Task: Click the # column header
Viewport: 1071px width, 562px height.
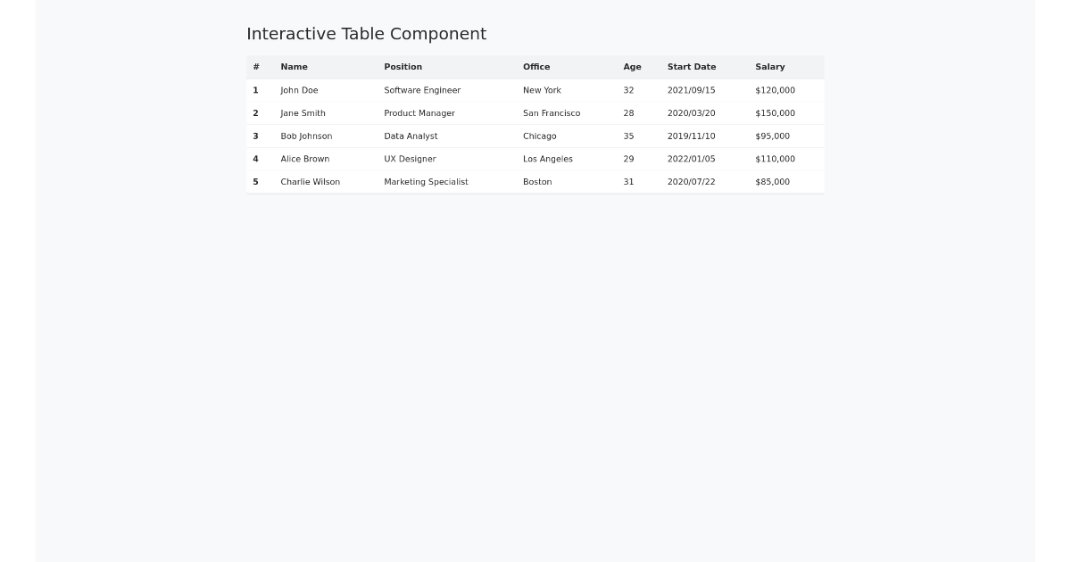Action: (261, 67)
